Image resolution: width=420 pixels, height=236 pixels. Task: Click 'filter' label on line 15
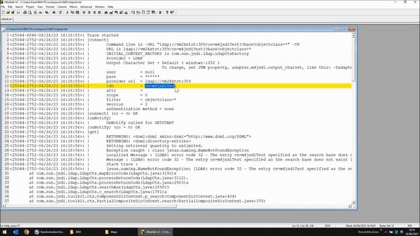tap(114, 100)
